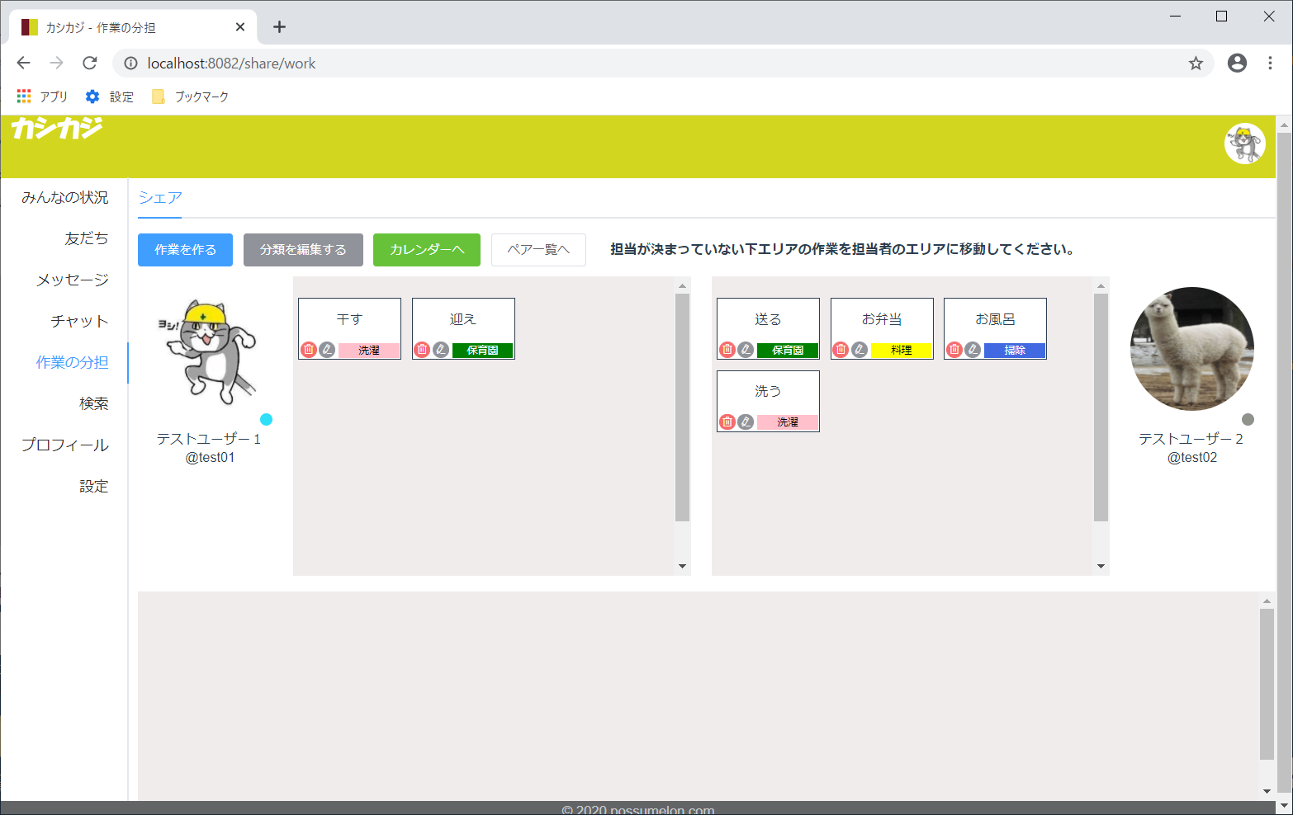Viewport: 1293px width, 815px height.
Task: Click the 掃除 tag on お風呂 card
Action: tap(1015, 351)
